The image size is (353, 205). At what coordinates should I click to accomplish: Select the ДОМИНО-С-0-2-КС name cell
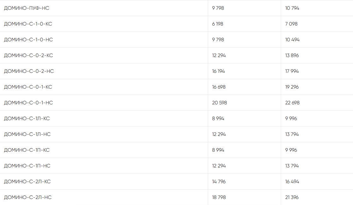28,56
